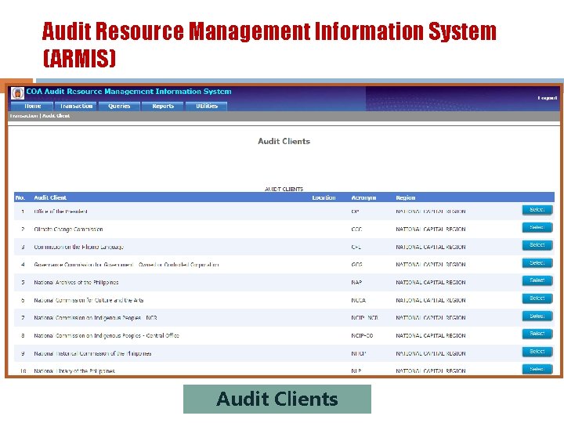Image resolution: width=564 pixels, height=423 pixels.
Task: Click the No. column header
Action: click(20, 197)
